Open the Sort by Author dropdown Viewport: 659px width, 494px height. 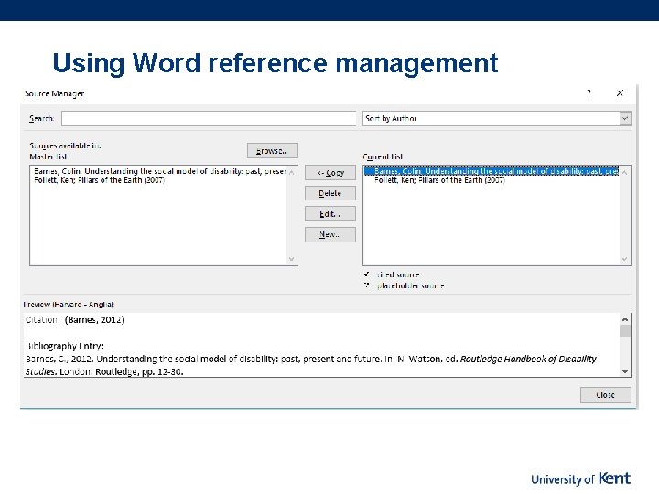coord(496,118)
